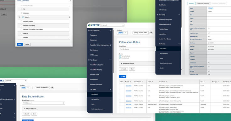Collapse Tax Rules chevron in top-right menu panel
231x121 pixels.
[179, 44]
